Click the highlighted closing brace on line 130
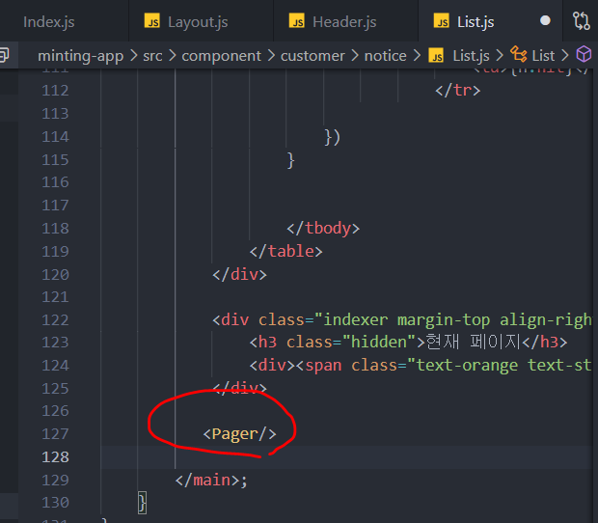The width and height of the screenshot is (598, 523). click(142, 503)
